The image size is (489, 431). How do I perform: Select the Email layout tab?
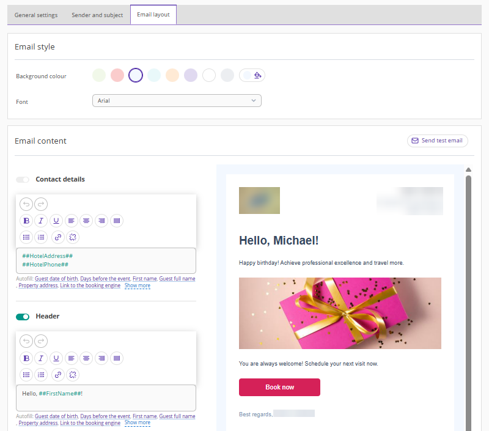click(x=153, y=15)
